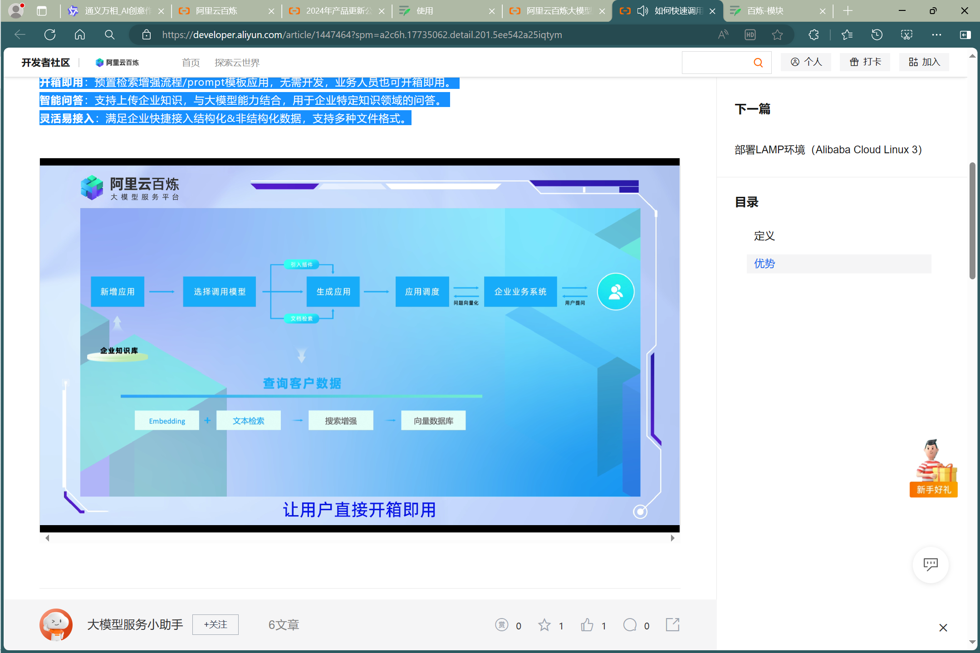Image resolution: width=980 pixels, height=653 pixels.
Task: Favorite the article with star icon
Action: coord(544,625)
